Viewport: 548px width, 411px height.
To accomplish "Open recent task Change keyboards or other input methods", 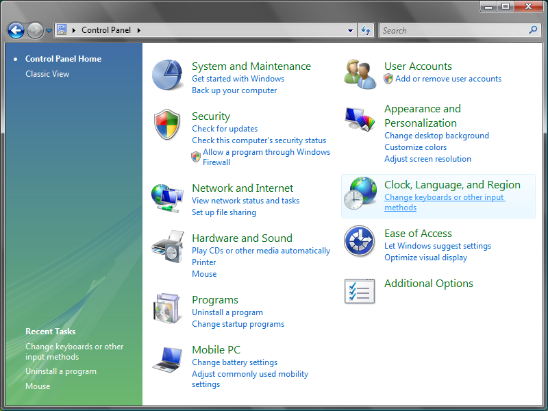I will click(x=74, y=351).
